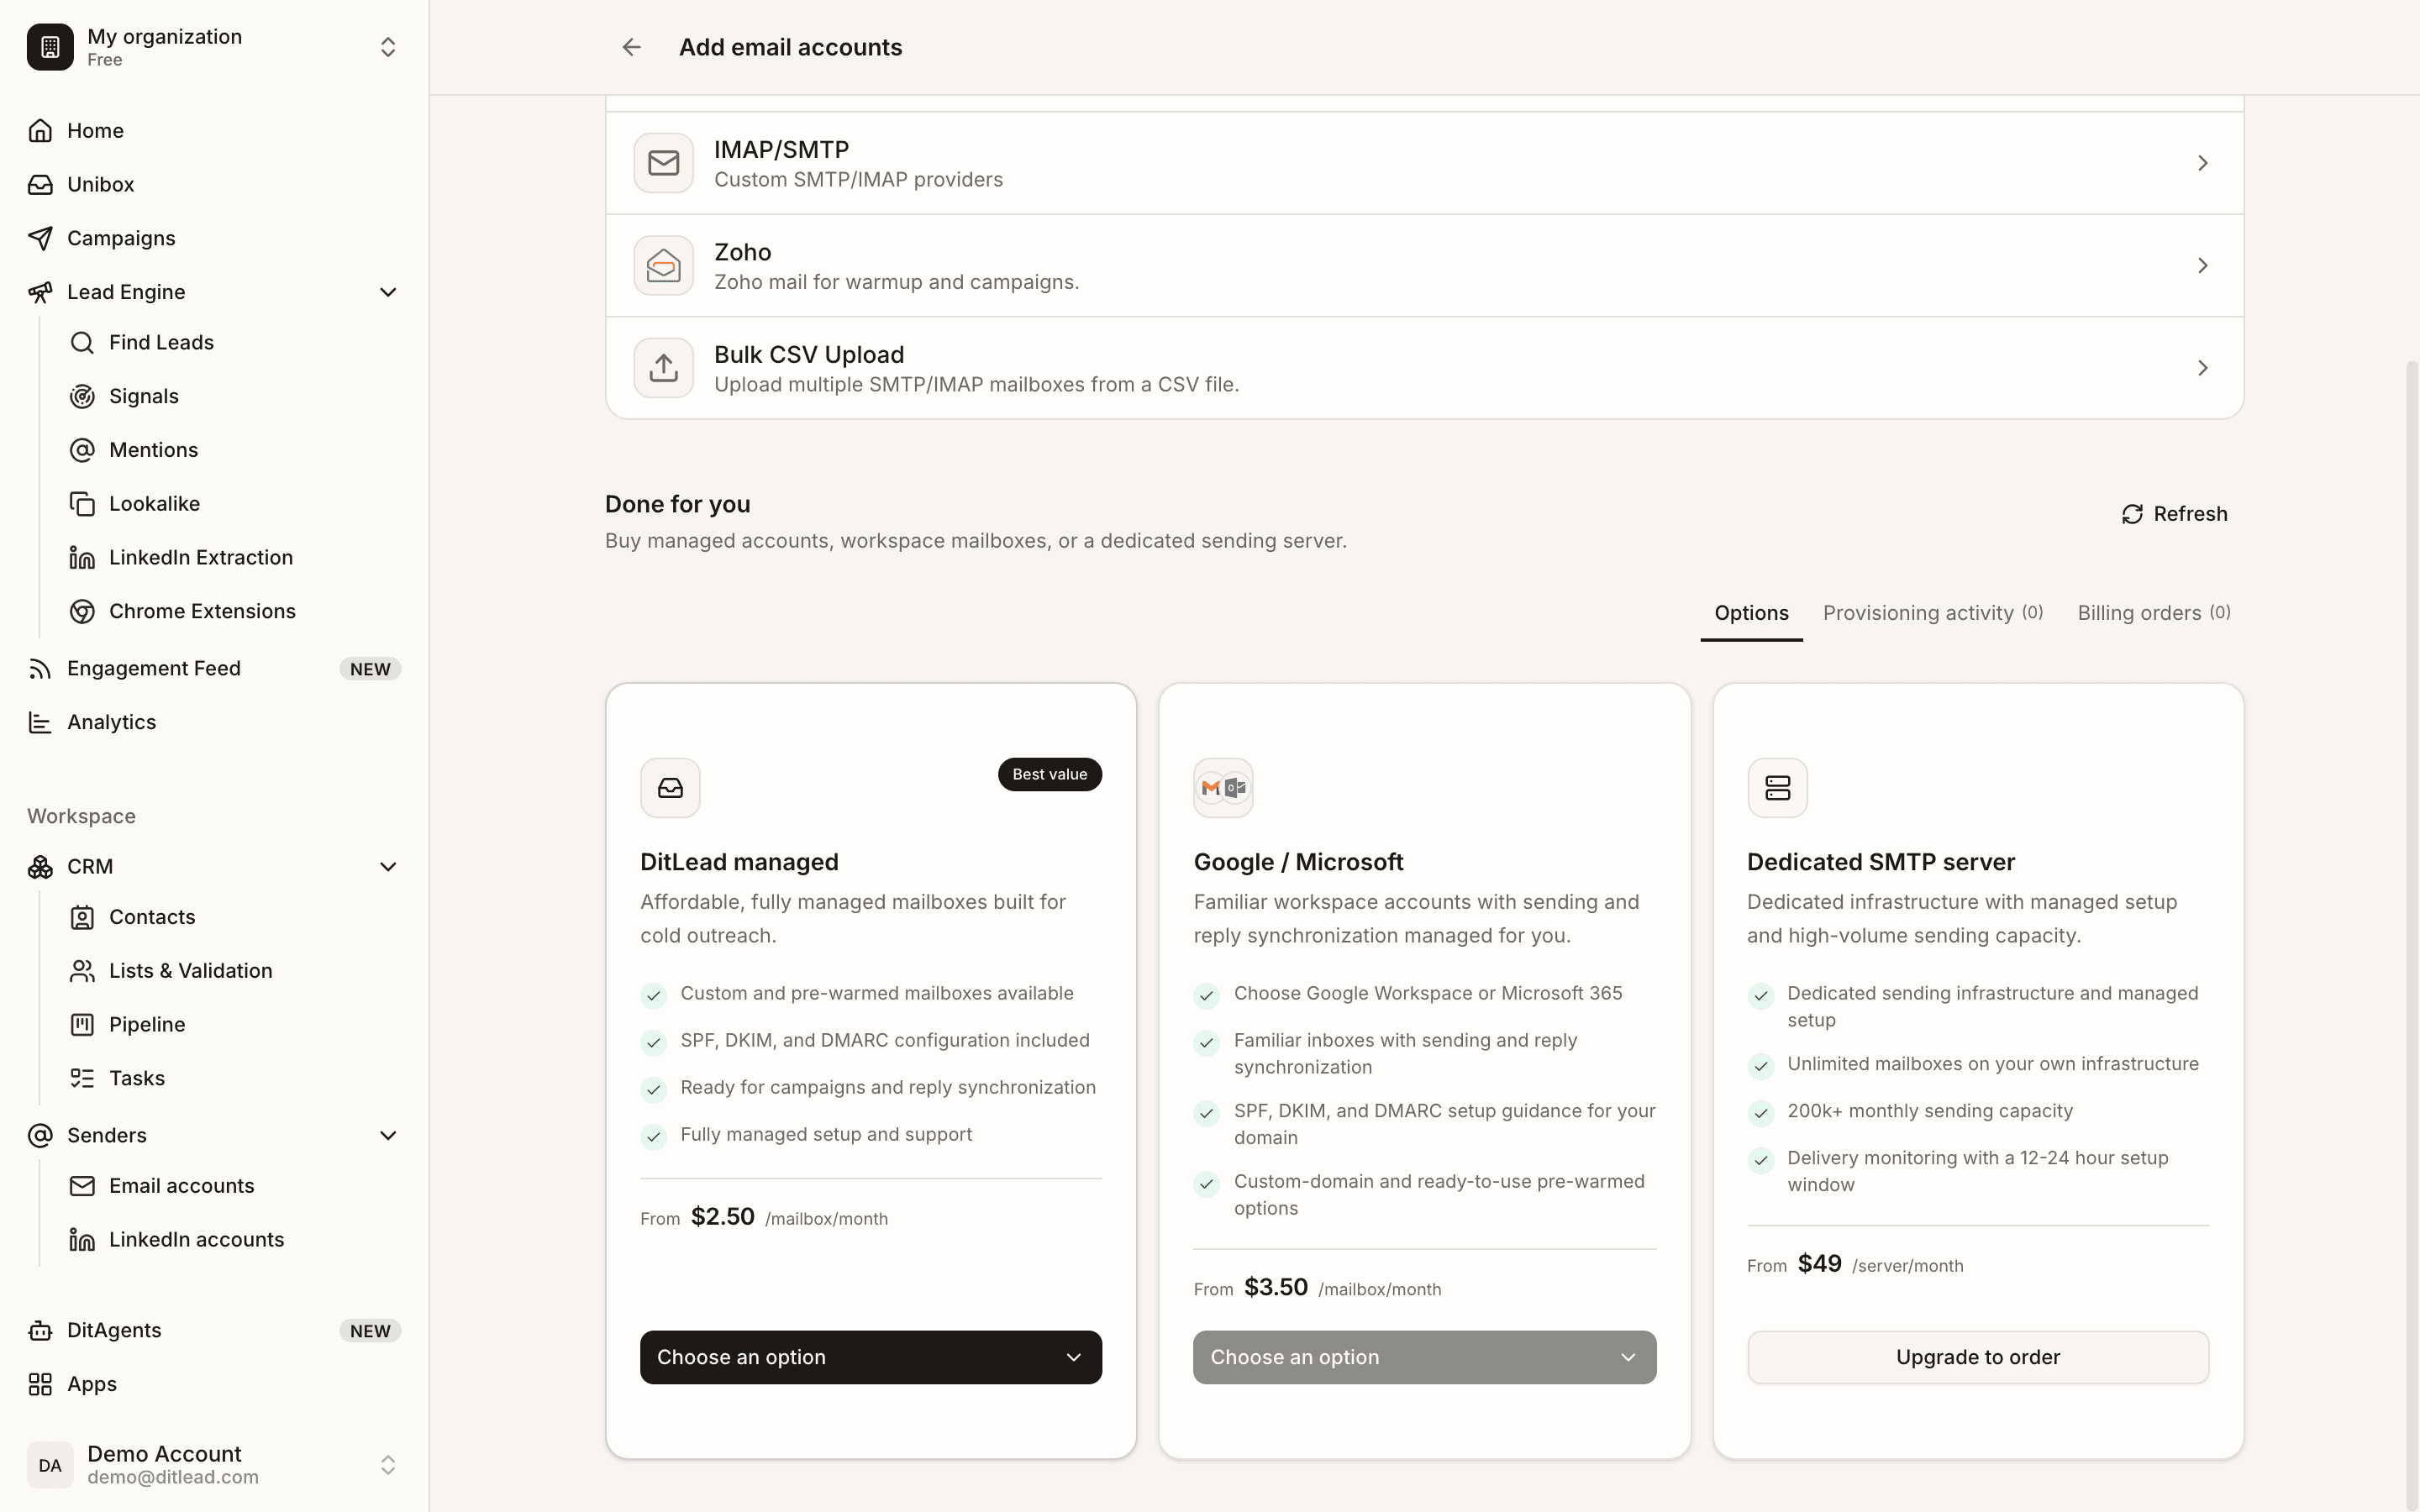Click the Email accounts envelope icon

pos(82,1186)
